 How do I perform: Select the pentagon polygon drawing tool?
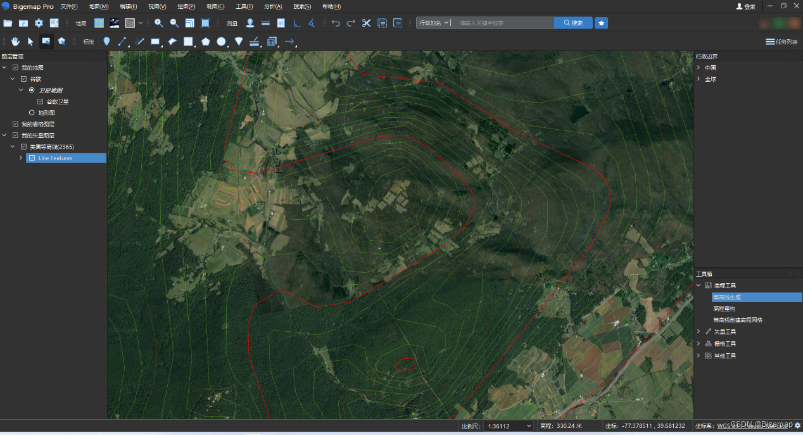[x=206, y=42]
